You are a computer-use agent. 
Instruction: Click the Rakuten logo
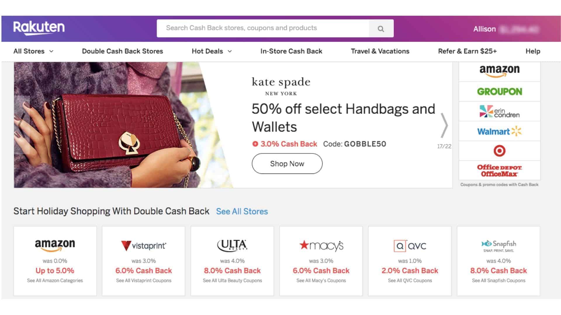point(39,28)
